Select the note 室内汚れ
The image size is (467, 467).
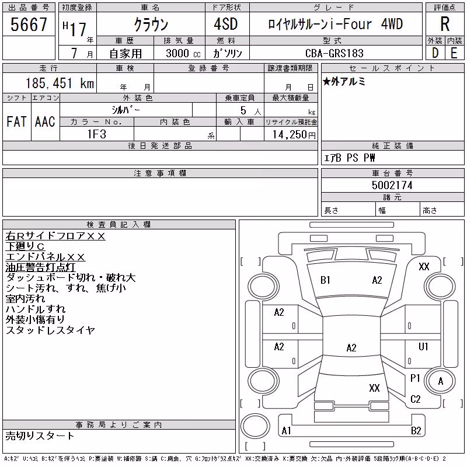click(x=25, y=299)
